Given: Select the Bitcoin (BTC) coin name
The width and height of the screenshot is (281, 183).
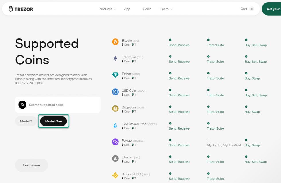Looking at the screenshot, I should coord(130,41).
